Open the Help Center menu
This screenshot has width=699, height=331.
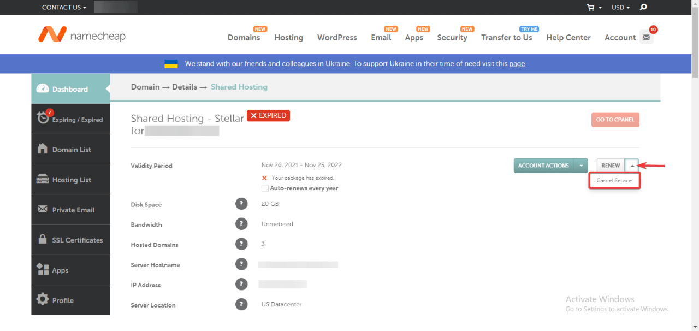coord(568,38)
